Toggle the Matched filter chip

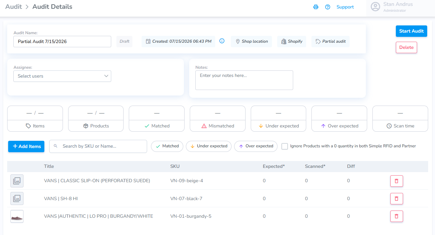167,146
